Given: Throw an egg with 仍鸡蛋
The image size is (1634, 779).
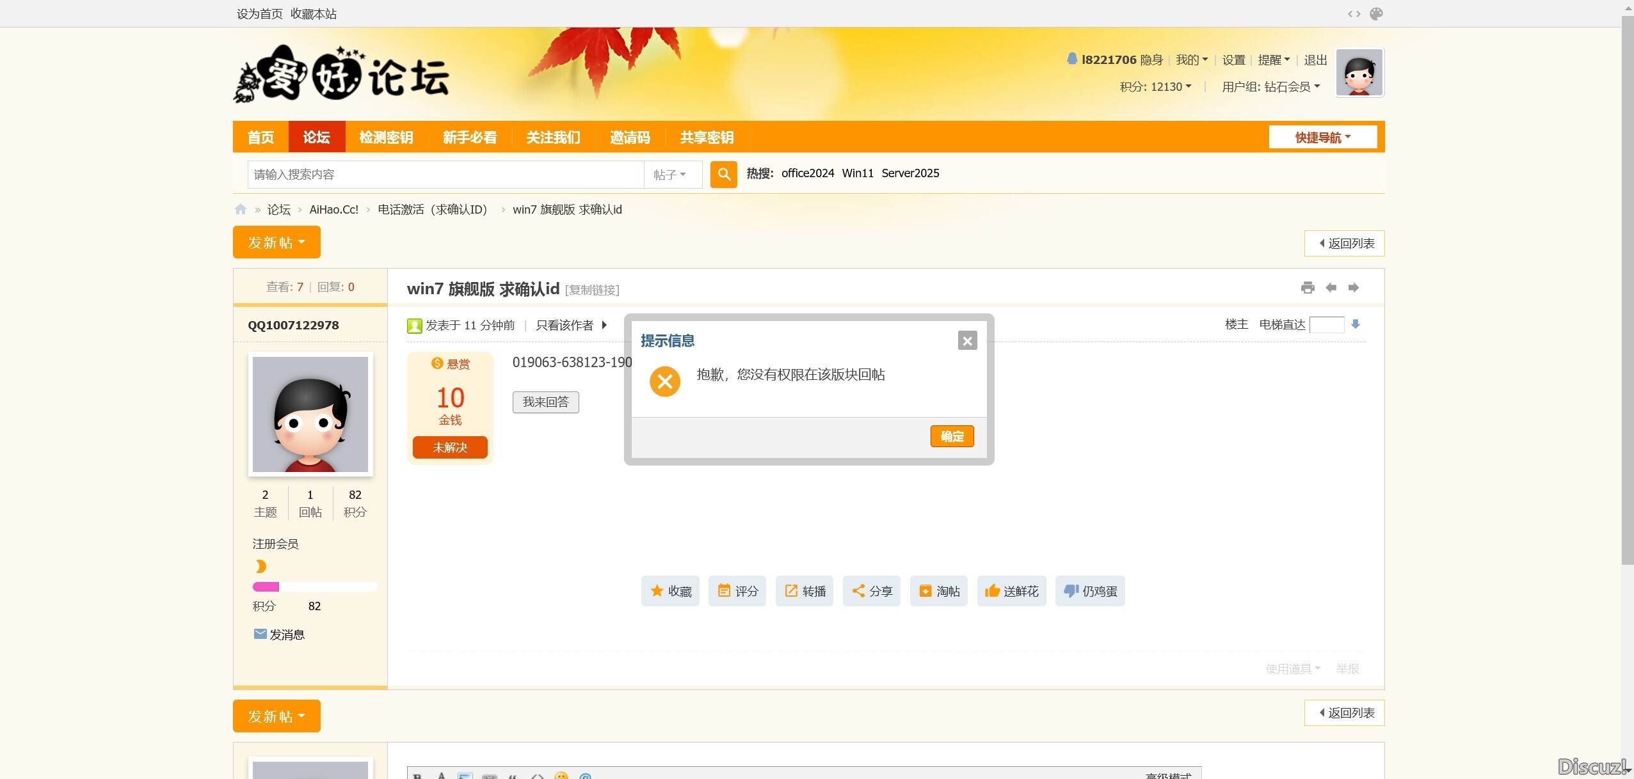Looking at the screenshot, I should (x=1090, y=591).
